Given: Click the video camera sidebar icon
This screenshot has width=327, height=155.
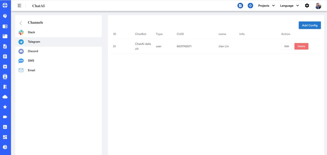Looking at the screenshot, I should point(5,117).
